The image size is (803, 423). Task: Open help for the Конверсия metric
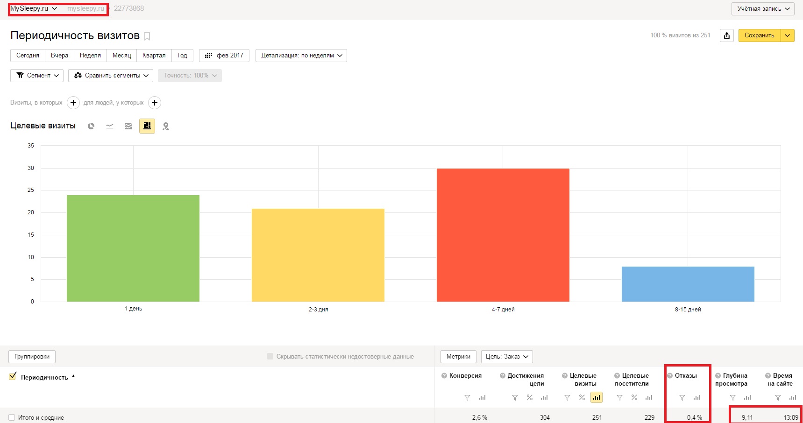pyautogui.click(x=444, y=376)
